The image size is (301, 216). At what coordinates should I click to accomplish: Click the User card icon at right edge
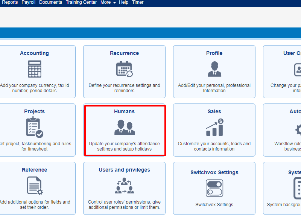298,70
